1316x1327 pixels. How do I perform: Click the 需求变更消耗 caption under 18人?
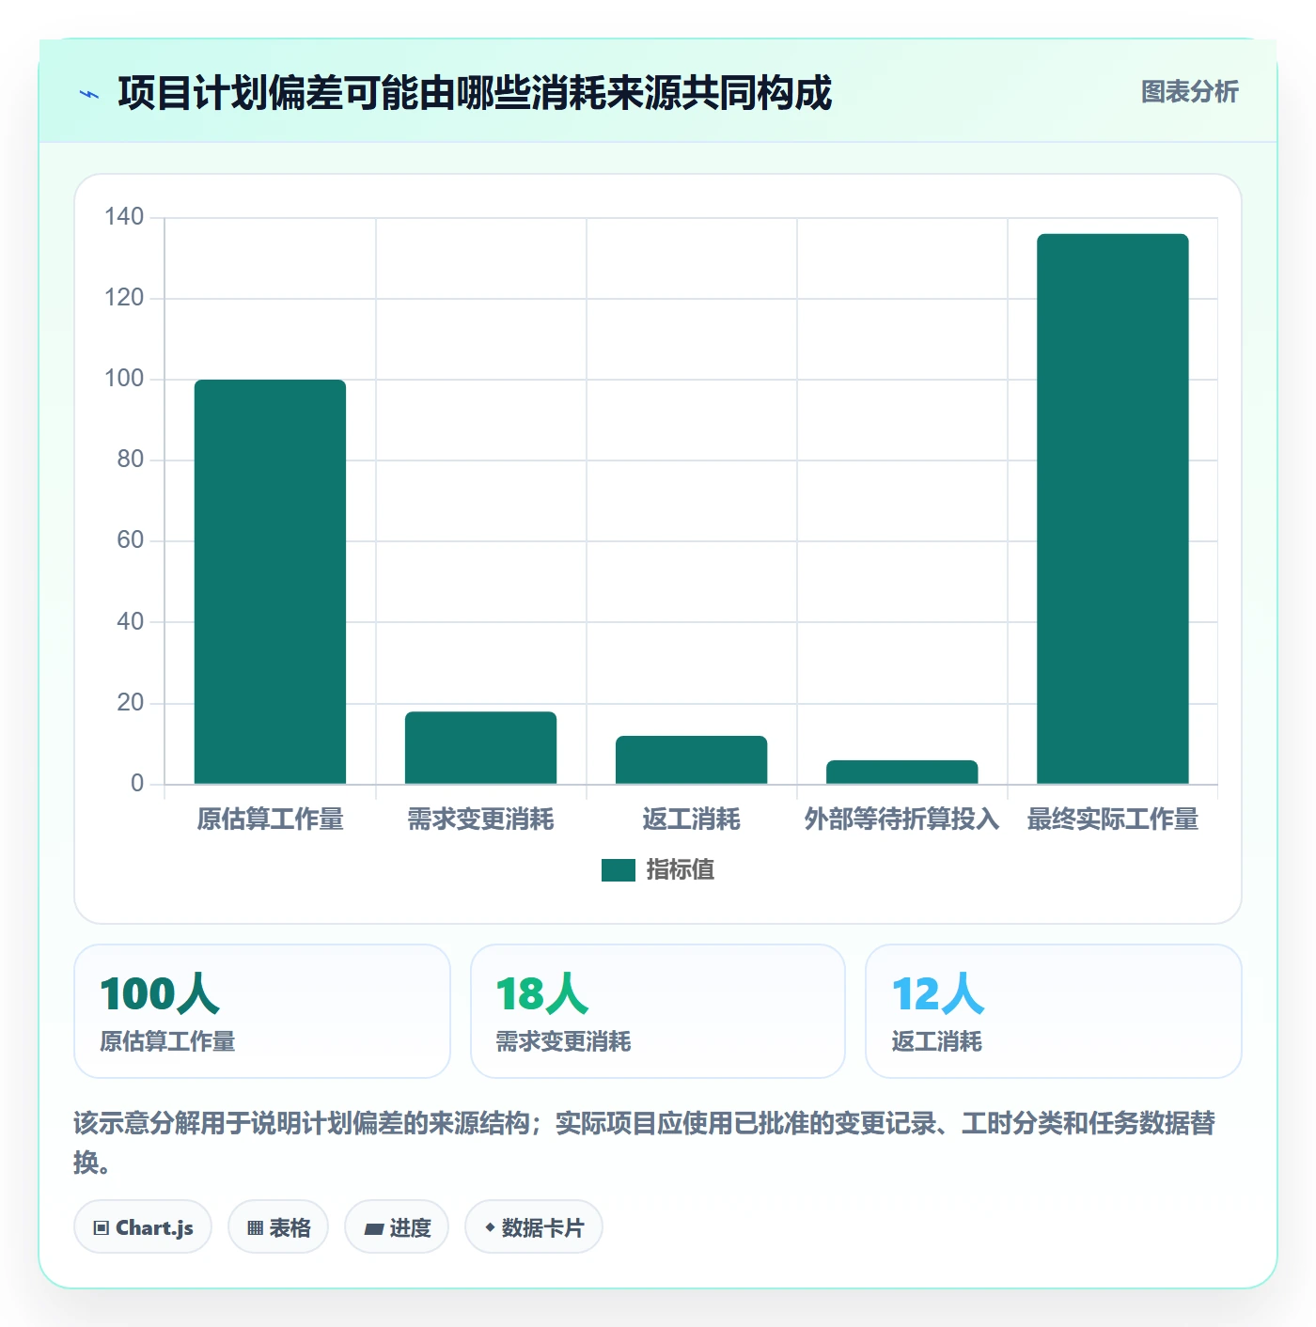(564, 1041)
